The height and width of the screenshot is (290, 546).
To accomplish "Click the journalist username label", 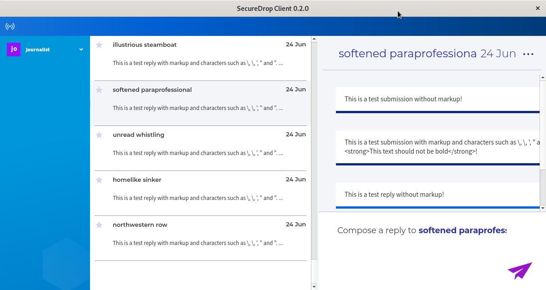I will tap(38, 50).
